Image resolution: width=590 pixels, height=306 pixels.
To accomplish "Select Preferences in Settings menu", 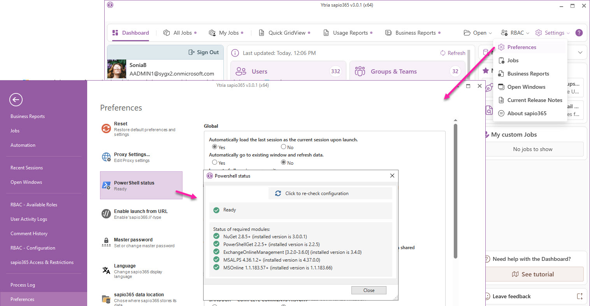I will (530, 47).
